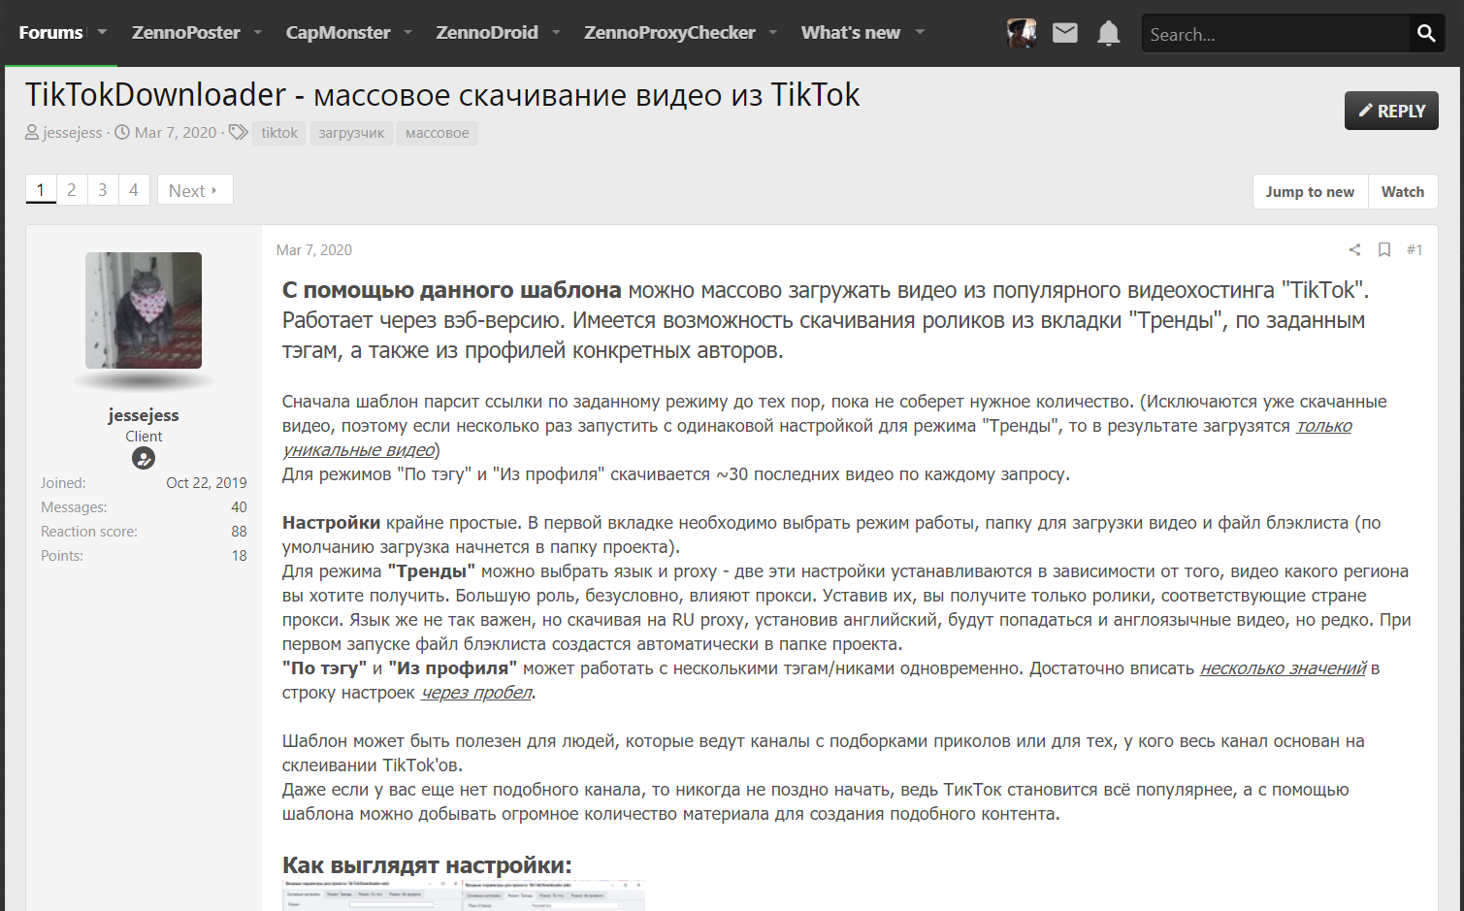Click the thread title TikTokDownloader
The height and width of the screenshot is (911, 1464).
coord(442,95)
